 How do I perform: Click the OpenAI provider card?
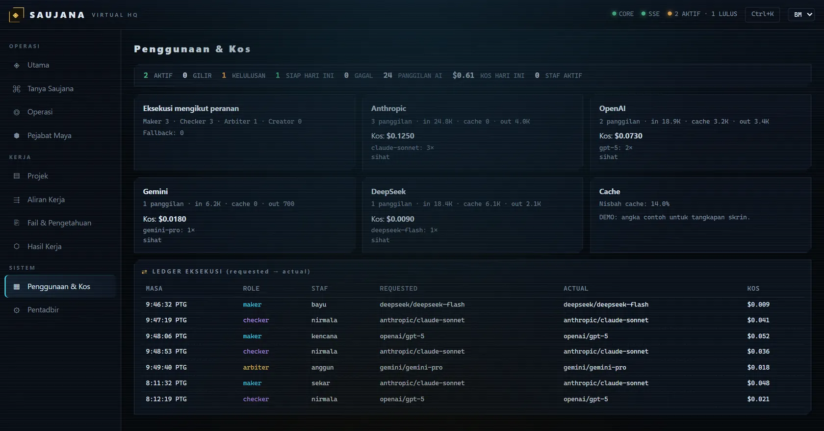(x=700, y=132)
